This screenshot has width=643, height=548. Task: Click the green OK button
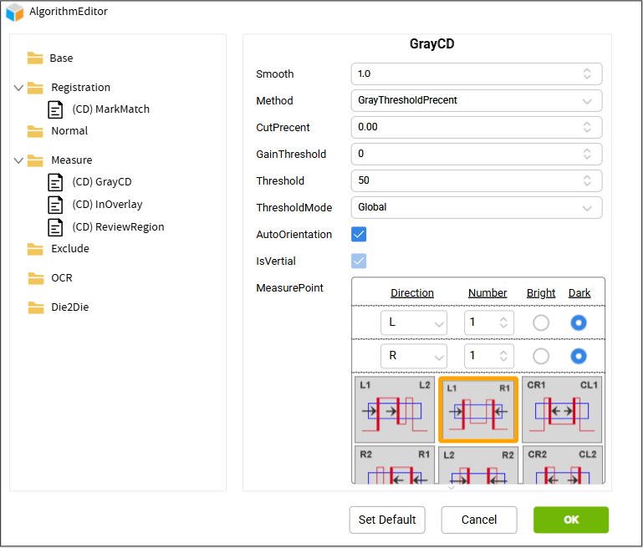click(x=571, y=520)
